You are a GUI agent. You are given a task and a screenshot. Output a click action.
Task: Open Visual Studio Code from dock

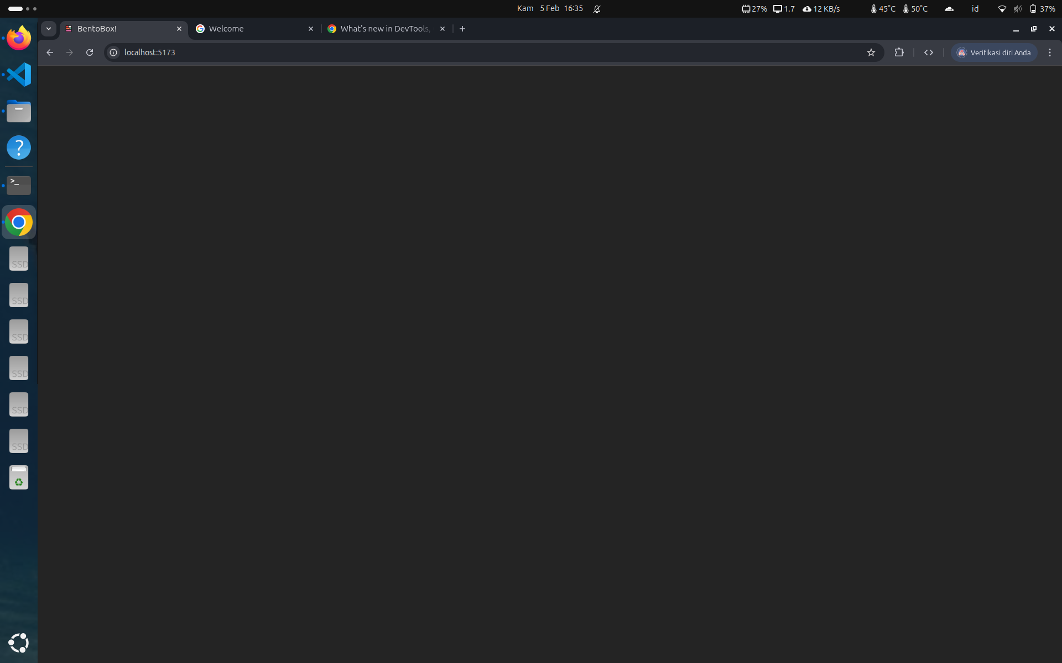[19, 75]
